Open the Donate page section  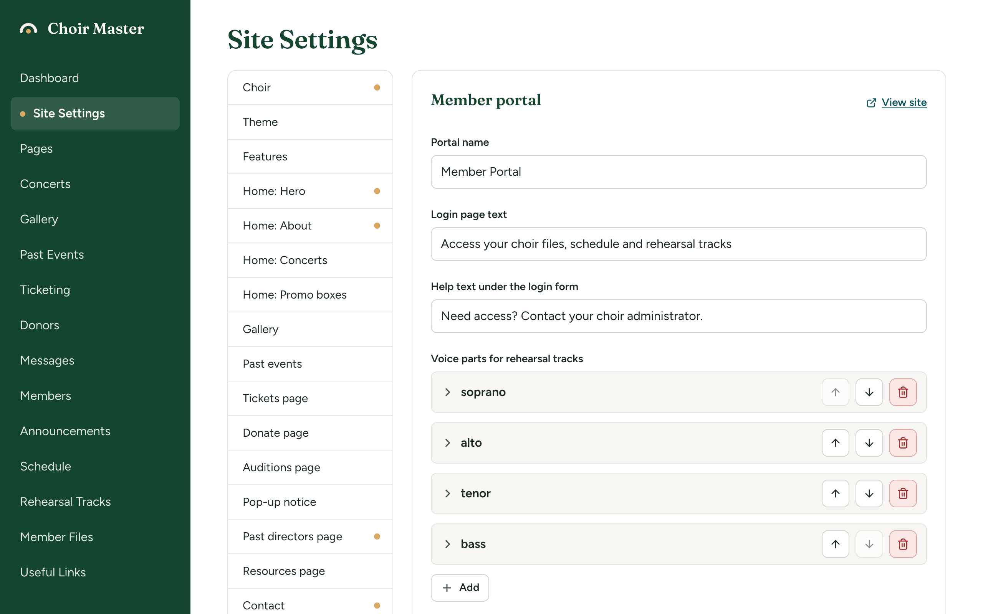click(310, 433)
